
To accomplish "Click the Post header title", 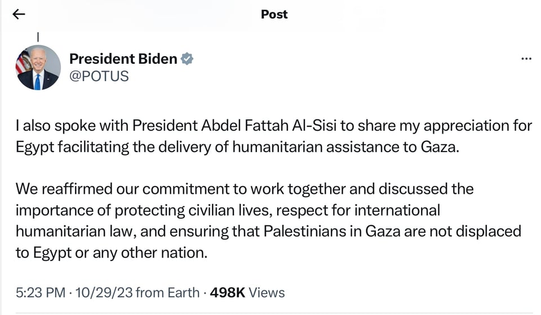I will click(x=274, y=15).
